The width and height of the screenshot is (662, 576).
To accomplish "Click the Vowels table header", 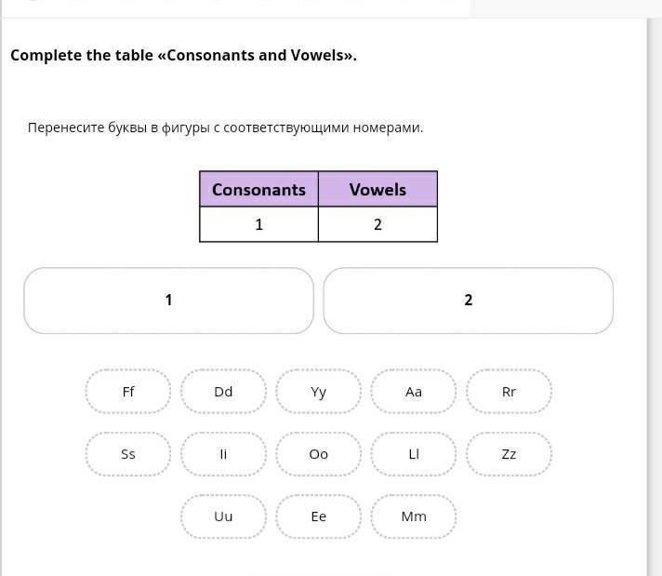I will coord(377,189).
